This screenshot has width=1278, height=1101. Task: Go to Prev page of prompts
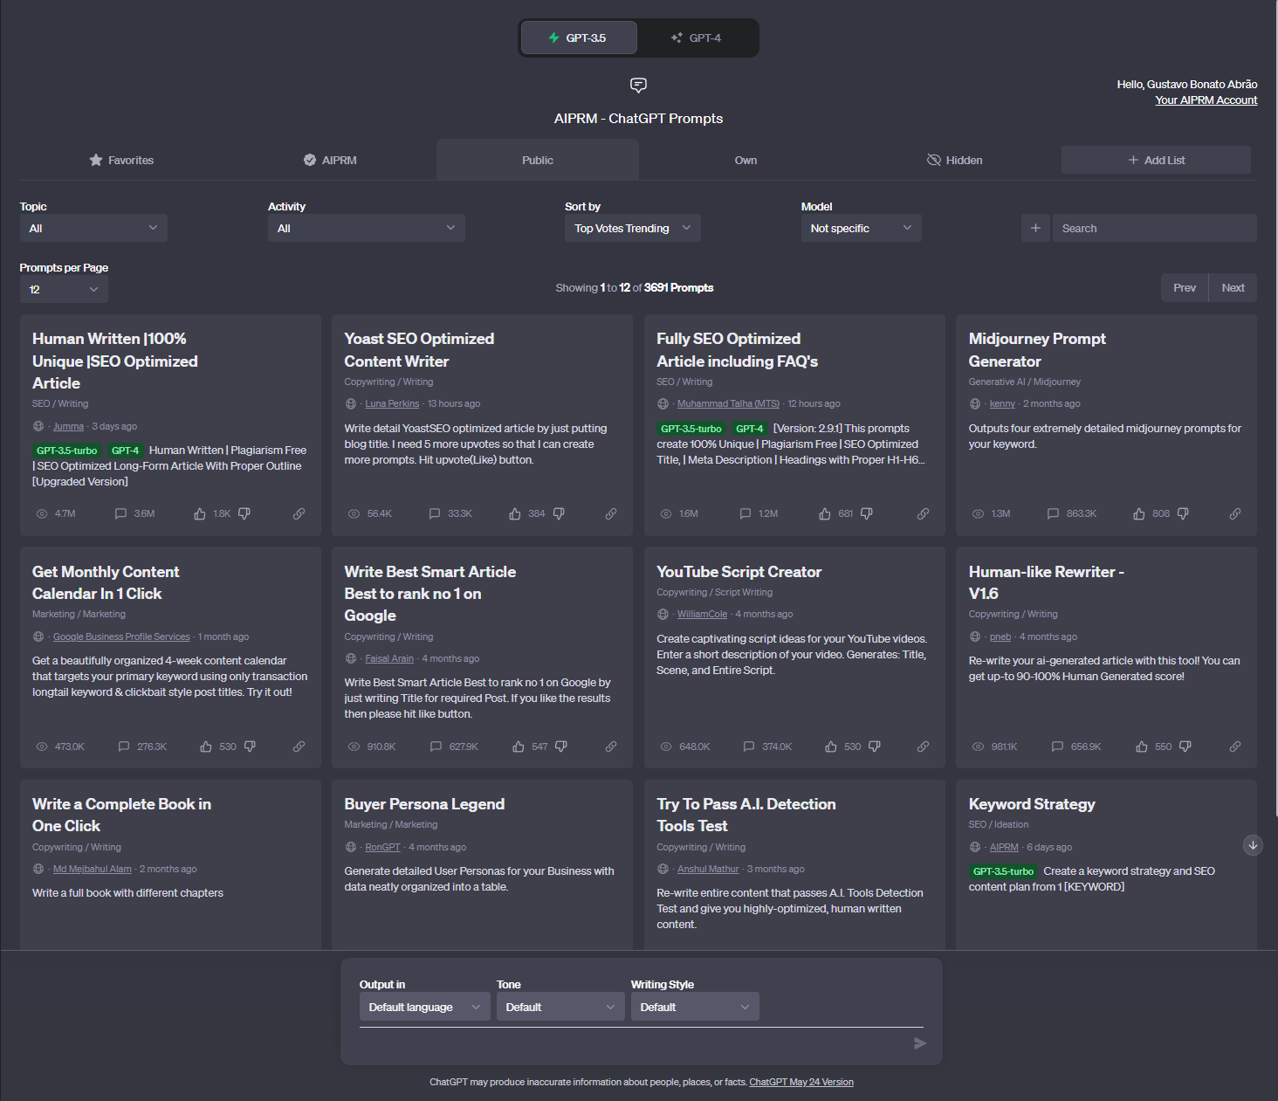pos(1185,287)
